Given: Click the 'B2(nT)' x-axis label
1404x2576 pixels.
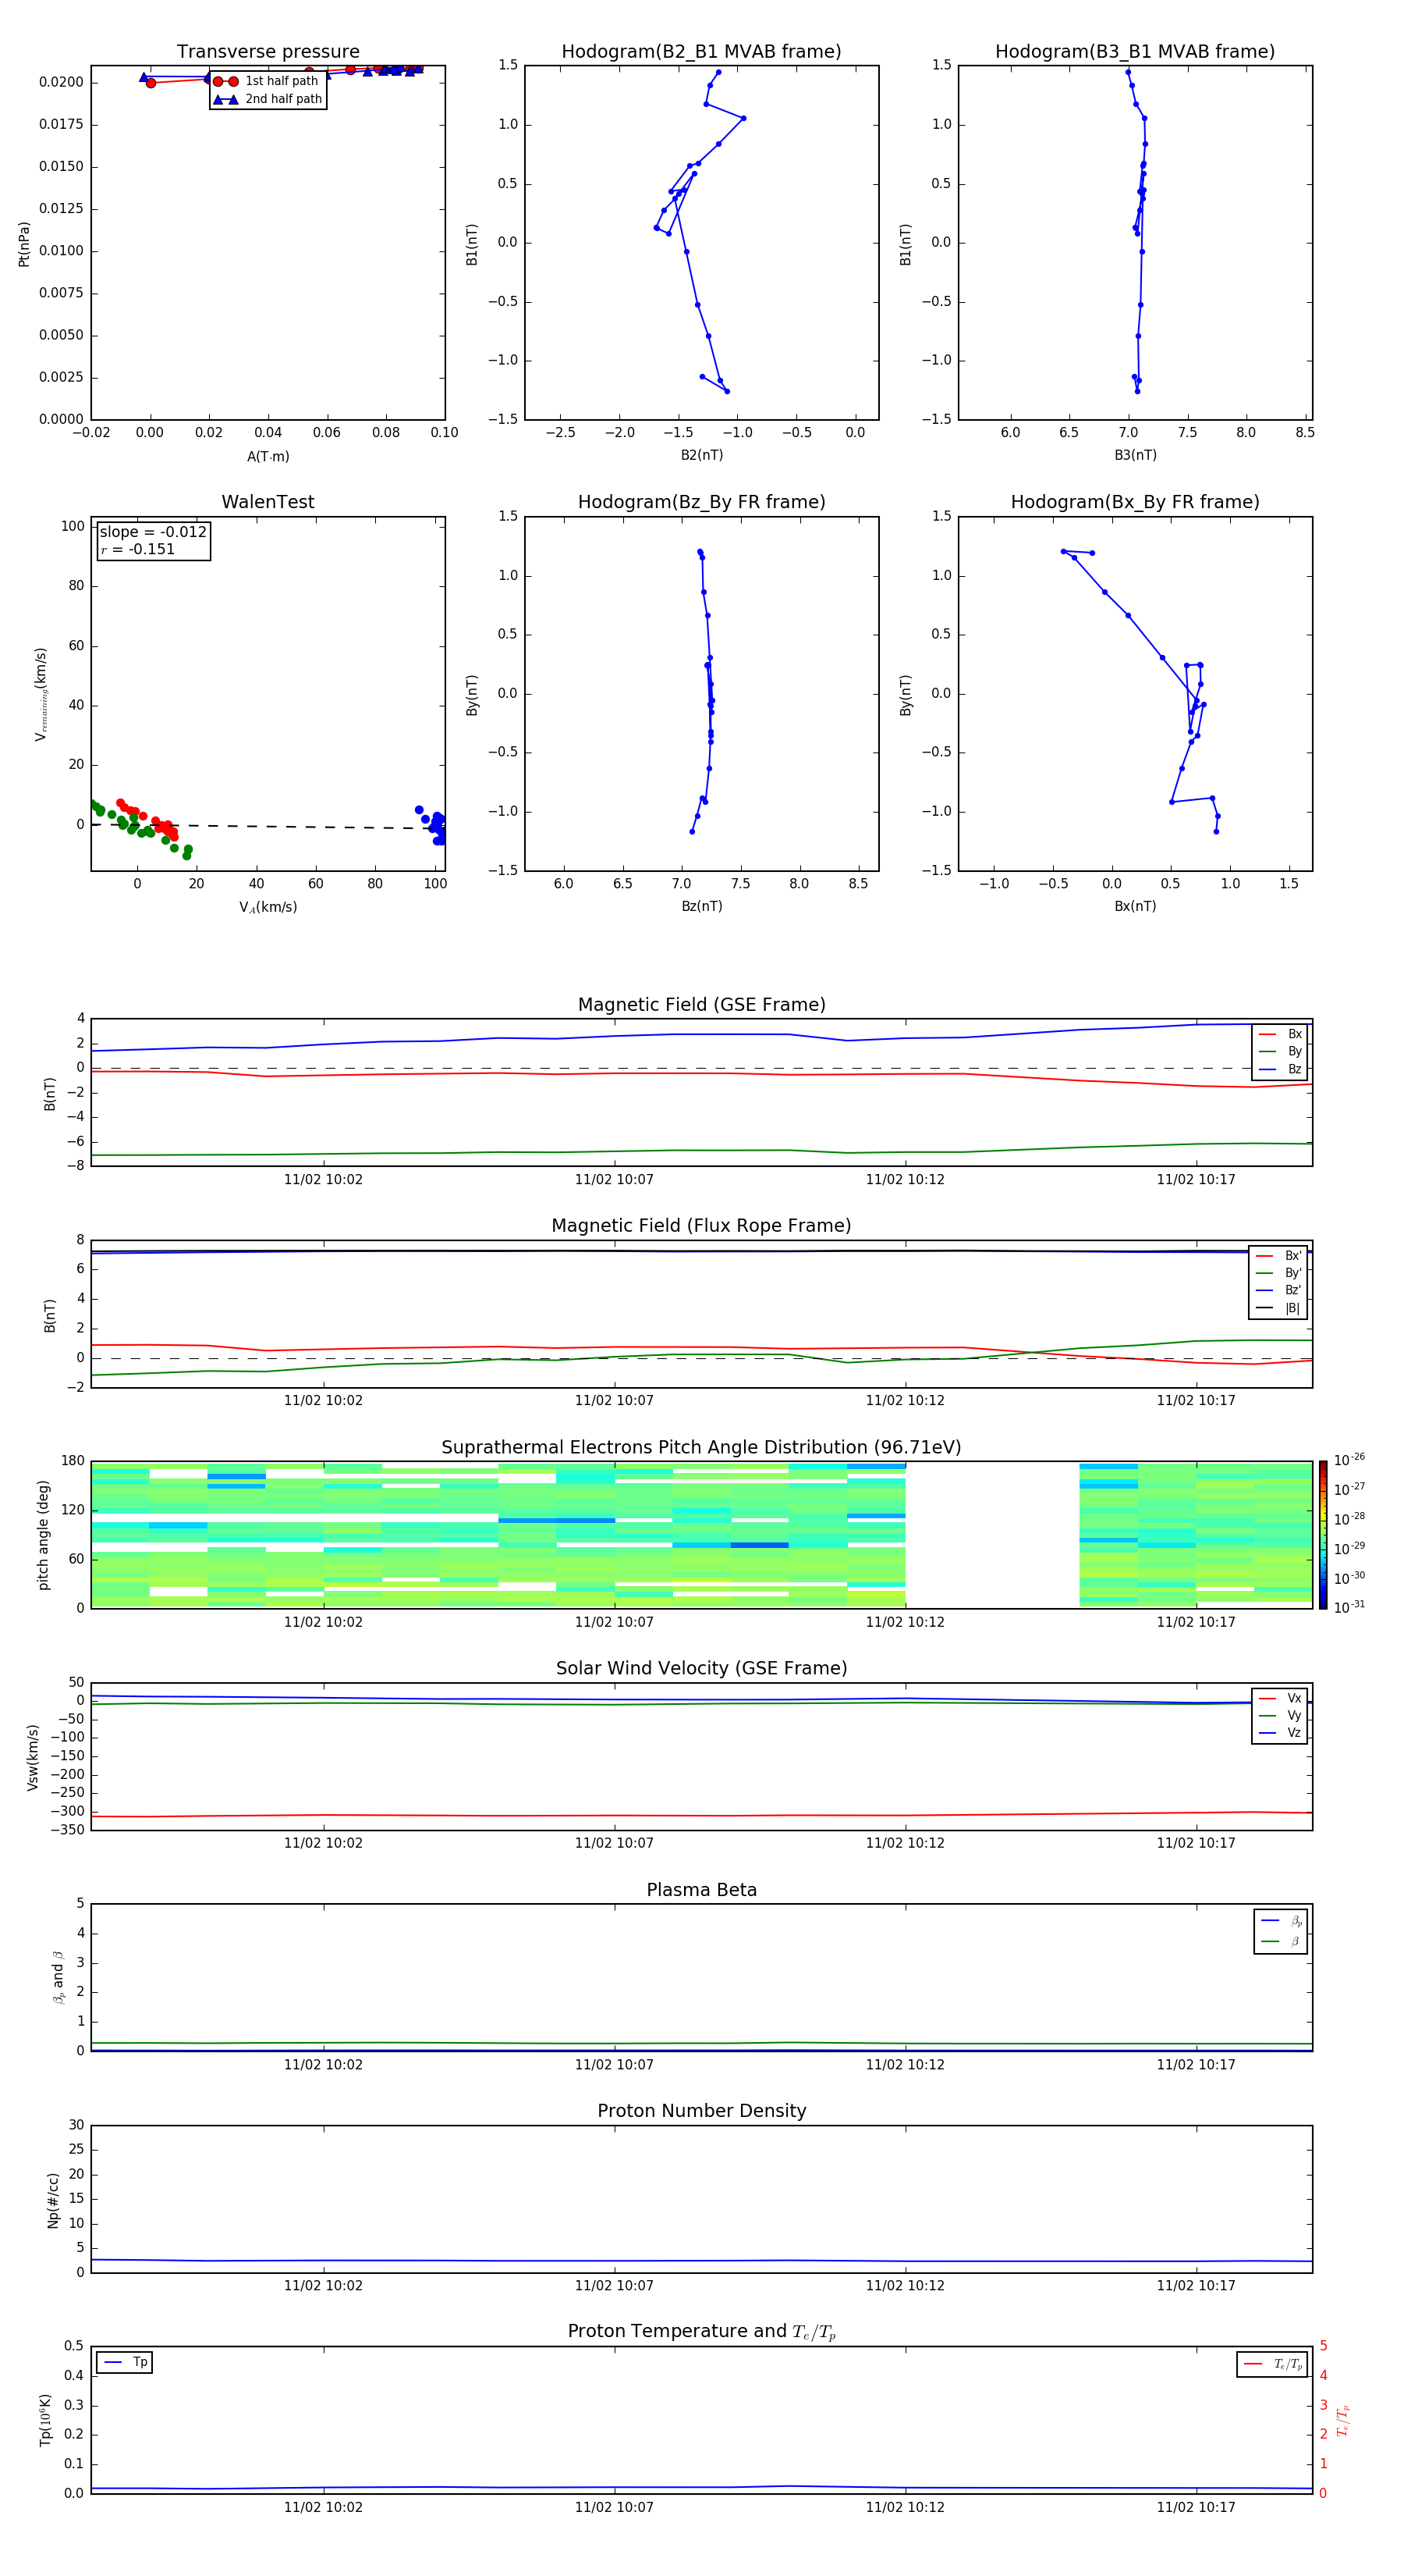Looking at the screenshot, I should pyautogui.click(x=701, y=455).
